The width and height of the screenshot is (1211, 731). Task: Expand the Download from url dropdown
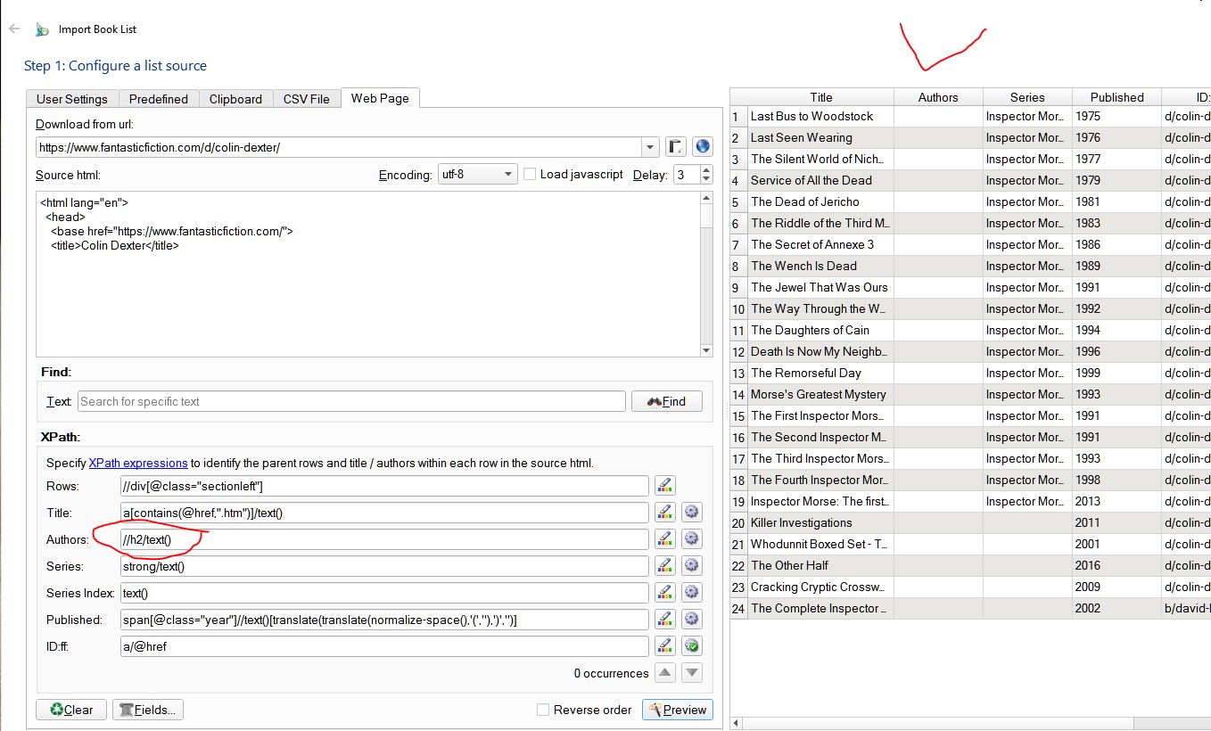(650, 147)
